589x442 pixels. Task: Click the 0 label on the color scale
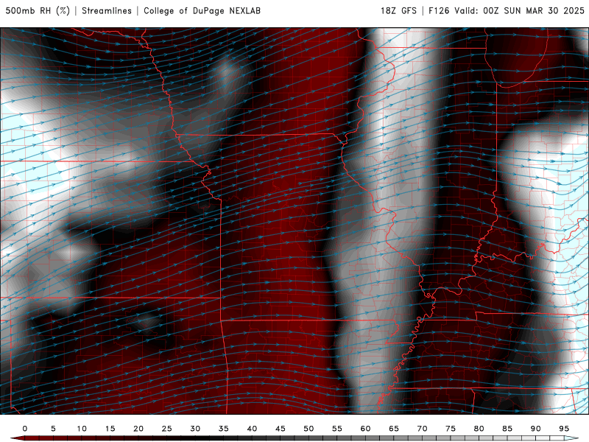(x=25, y=429)
